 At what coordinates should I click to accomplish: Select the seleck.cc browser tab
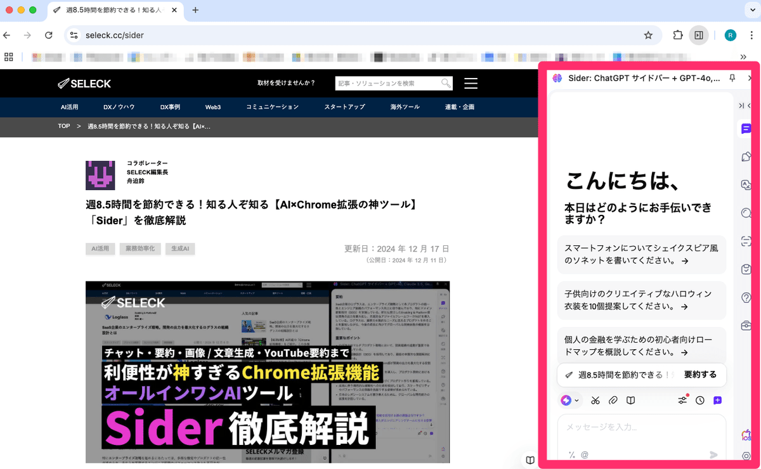pyautogui.click(x=114, y=10)
